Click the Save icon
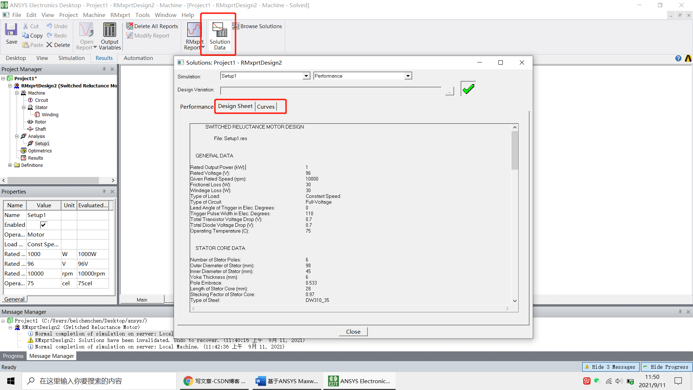Image resolution: width=693 pixels, height=390 pixels. [11, 32]
